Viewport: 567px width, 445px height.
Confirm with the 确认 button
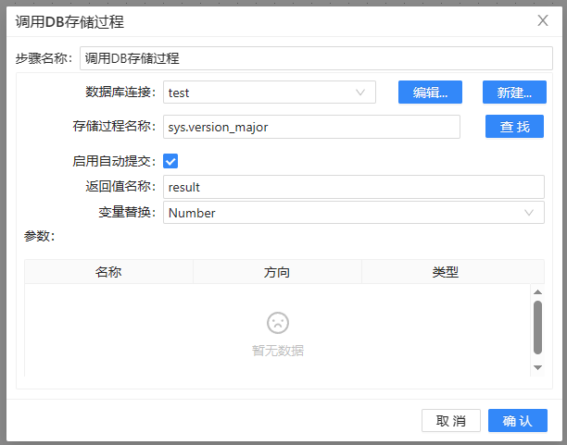click(x=517, y=421)
